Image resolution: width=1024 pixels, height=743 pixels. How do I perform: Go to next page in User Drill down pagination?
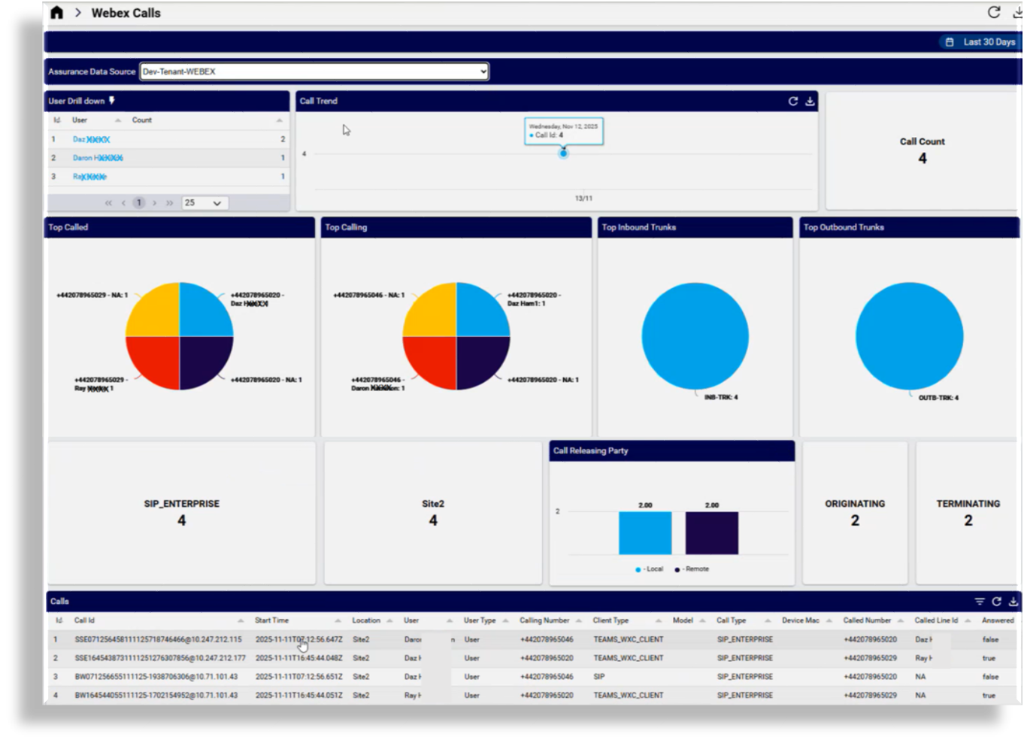click(x=153, y=202)
